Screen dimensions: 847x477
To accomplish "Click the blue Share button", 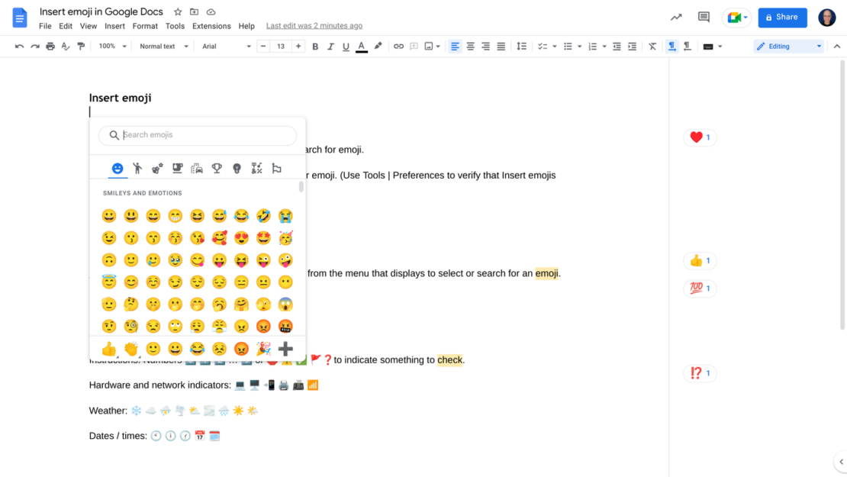I will coord(782,17).
